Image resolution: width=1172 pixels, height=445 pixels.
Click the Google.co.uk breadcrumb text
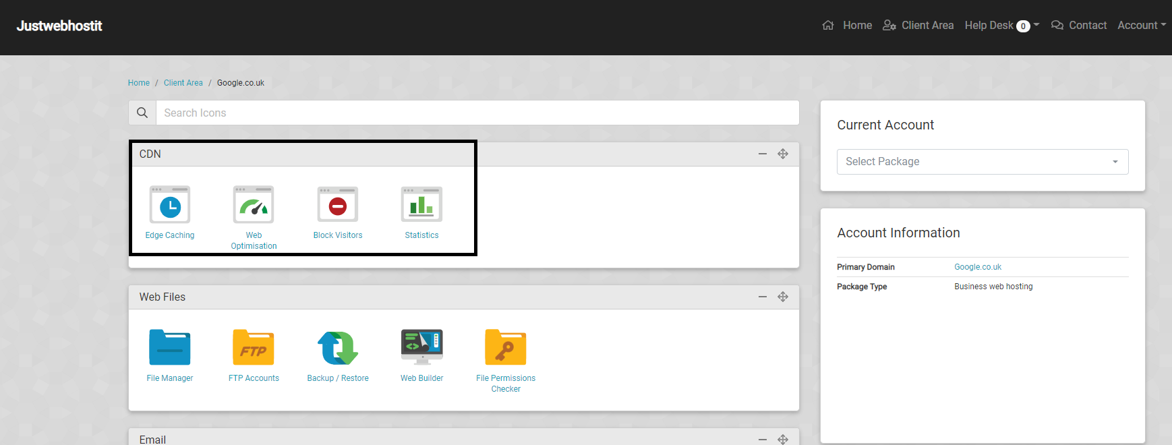(x=241, y=83)
